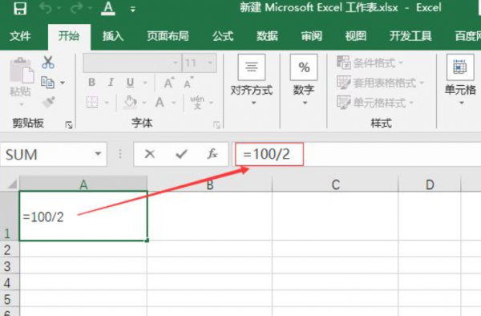Open 套用表格格式 table styles

pyautogui.click(x=380, y=83)
